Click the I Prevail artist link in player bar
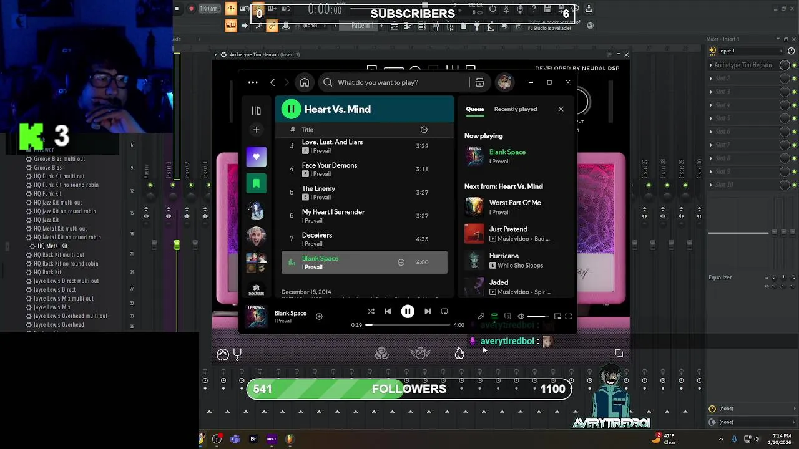 pyautogui.click(x=283, y=321)
